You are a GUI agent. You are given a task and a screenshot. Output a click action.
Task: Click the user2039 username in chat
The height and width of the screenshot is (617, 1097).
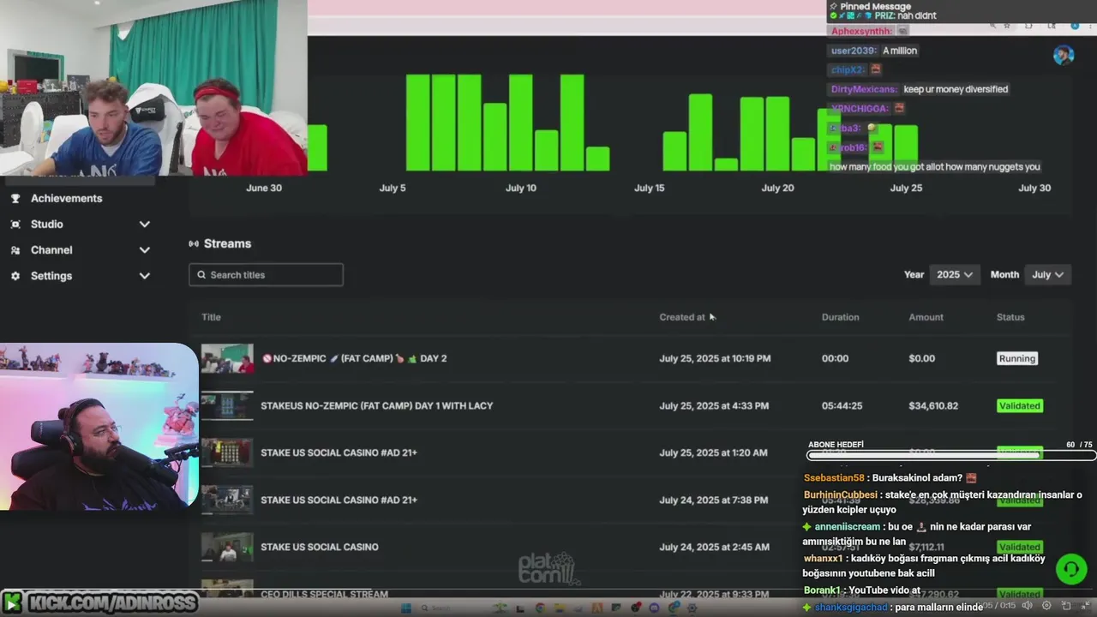pyautogui.click(x=854, y=51)
